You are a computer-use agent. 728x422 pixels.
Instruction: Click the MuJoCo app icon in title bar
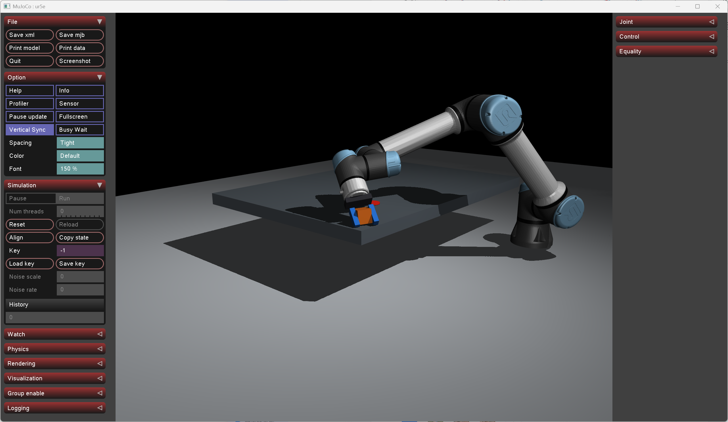[x=7, y=6]
